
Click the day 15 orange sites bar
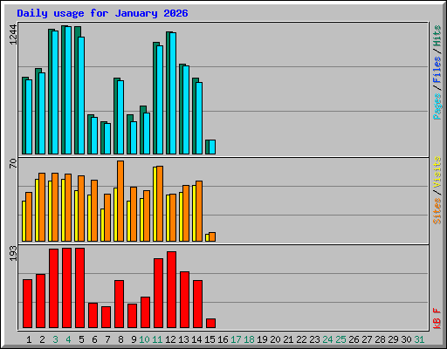(x=212, y=236)
